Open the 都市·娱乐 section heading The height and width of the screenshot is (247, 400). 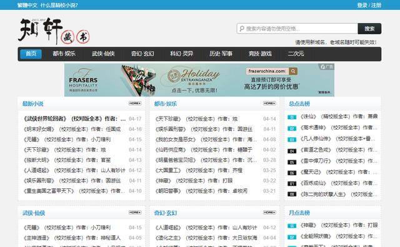[165, 104]
